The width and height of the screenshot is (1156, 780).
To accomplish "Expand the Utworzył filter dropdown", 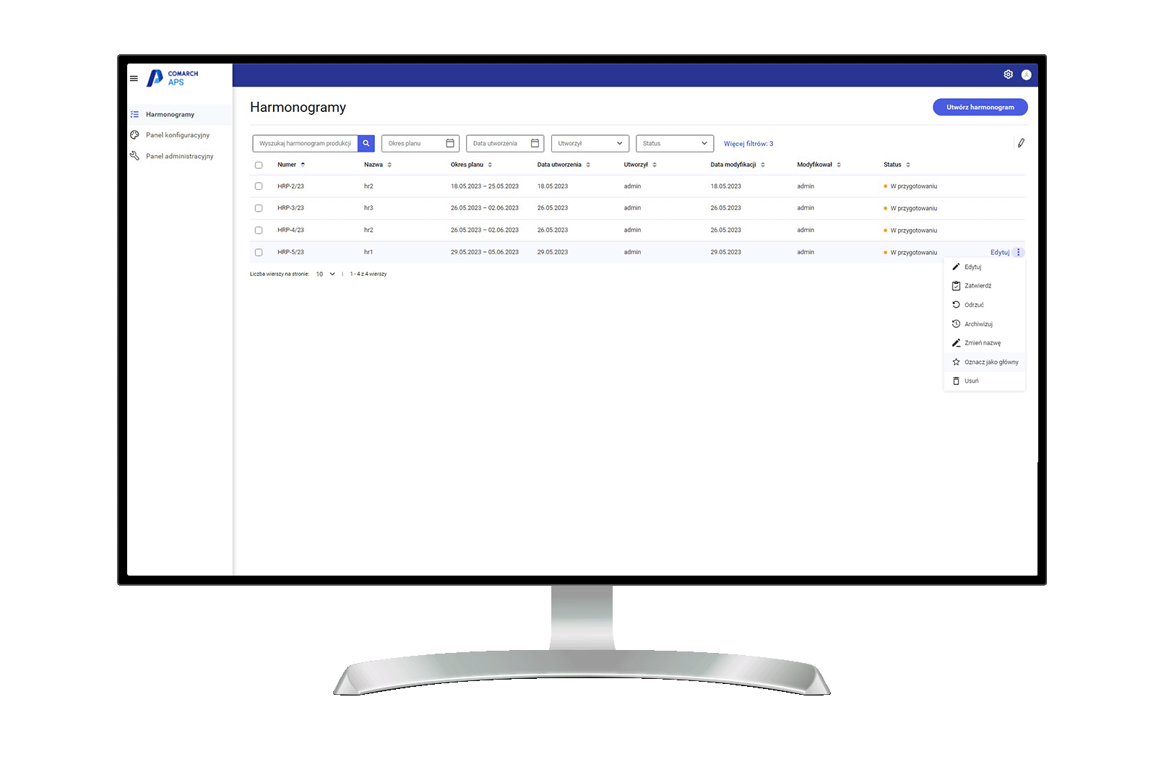I will (590, 143).
